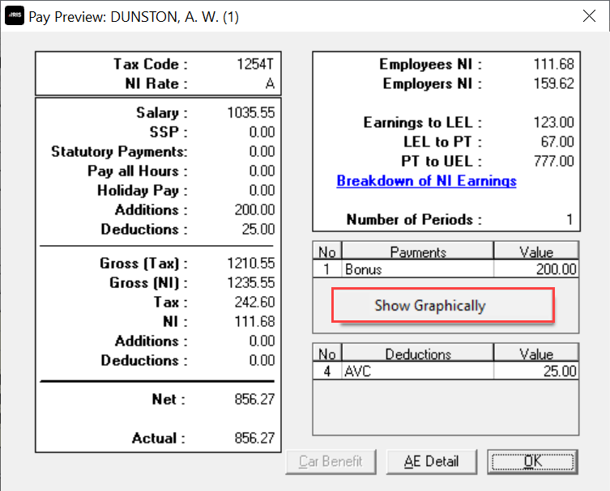Click the IRIS application icon in title bar
This screenshot has height=491, width=610.
(15, 15)
